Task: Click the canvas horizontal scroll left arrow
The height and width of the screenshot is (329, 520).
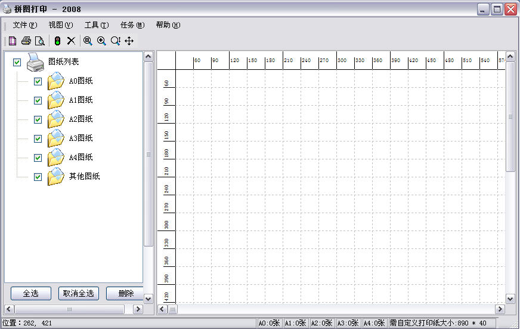Action: click(162, 309)
